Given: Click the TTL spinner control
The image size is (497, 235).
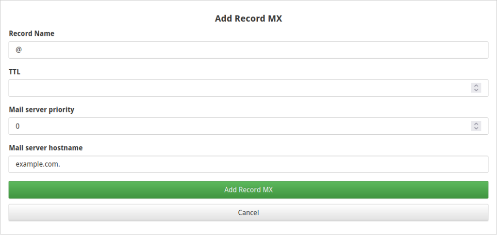Looking at the screenshot, I should pyautogui.click(x=476, y=88).
